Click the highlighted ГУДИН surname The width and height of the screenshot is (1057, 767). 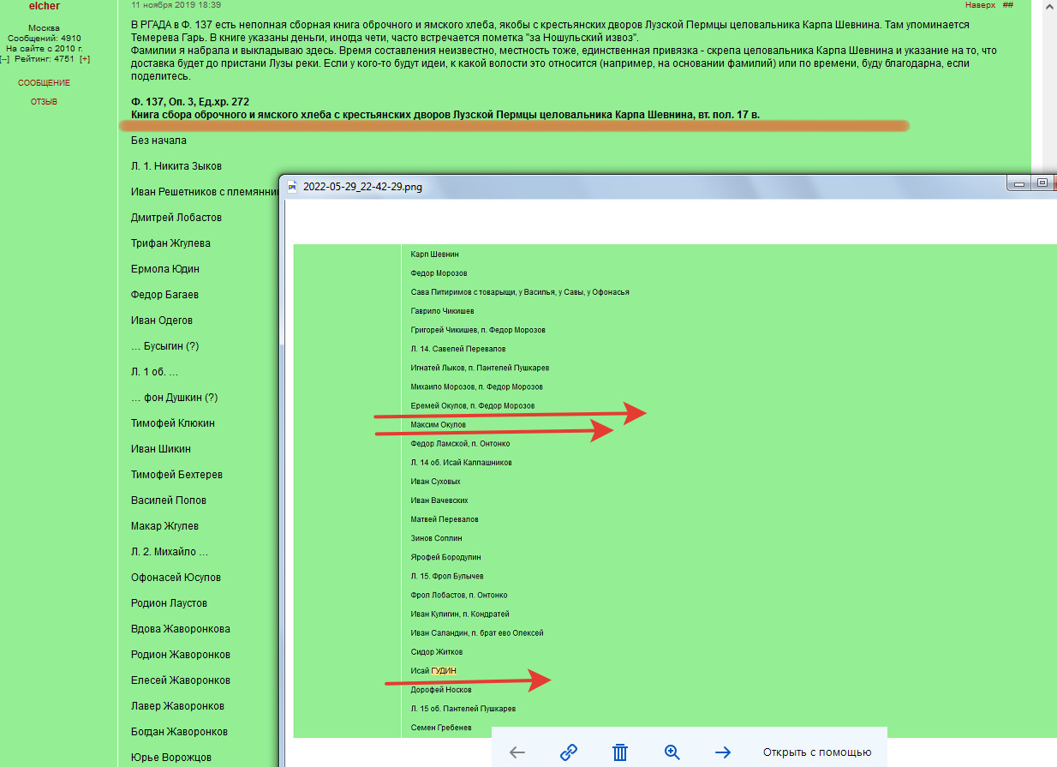coord(444,671)
